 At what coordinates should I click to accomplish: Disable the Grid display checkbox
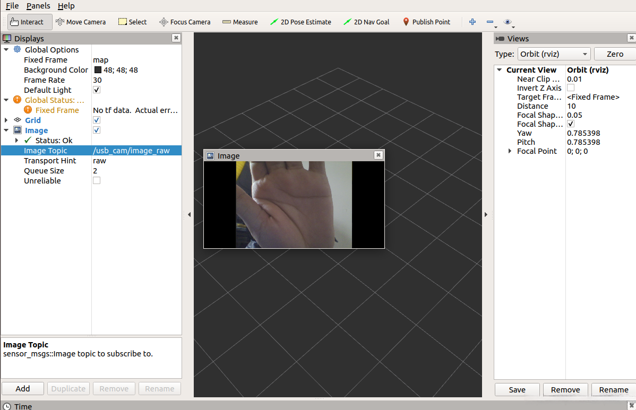(97, 120)
